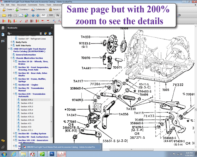
Task: Expand Section 80 Cooling System bookmark
Action: tap(14, 133)
